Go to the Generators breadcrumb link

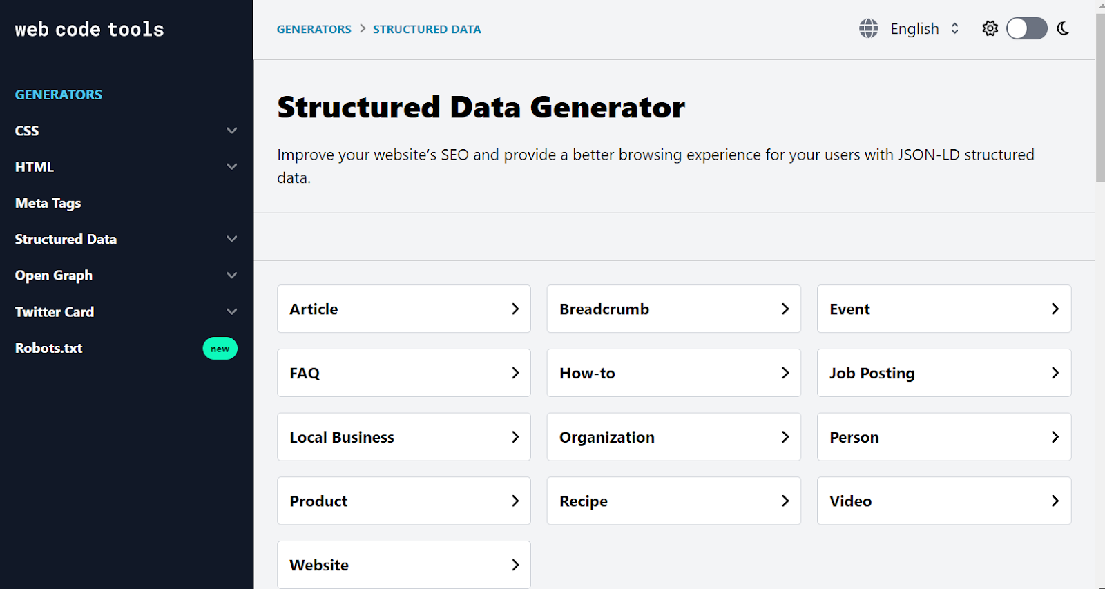click(314, 29)
